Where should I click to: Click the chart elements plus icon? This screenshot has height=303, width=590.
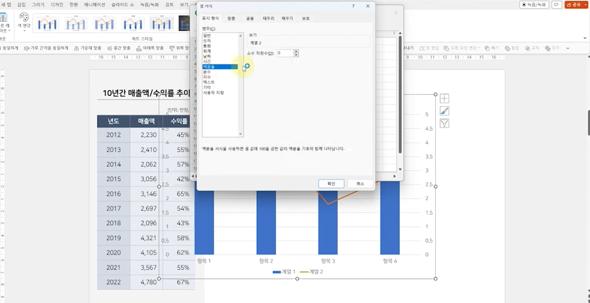[445, 99]
